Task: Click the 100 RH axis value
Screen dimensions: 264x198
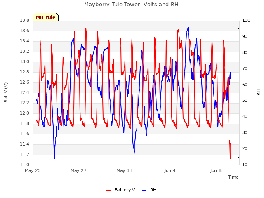Action: 246,21
